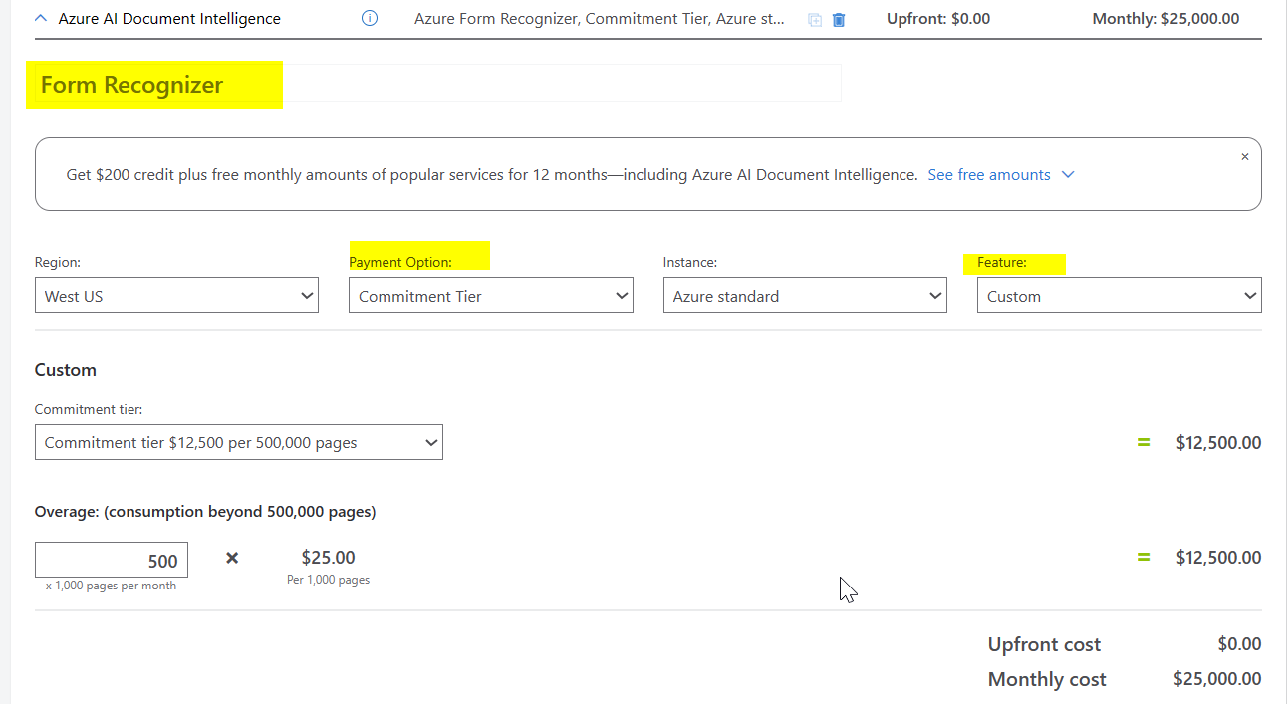The image size is (1287, 704).
Task: Click the Azure AI Document Intelligence title
Action: tap(169, 19)
